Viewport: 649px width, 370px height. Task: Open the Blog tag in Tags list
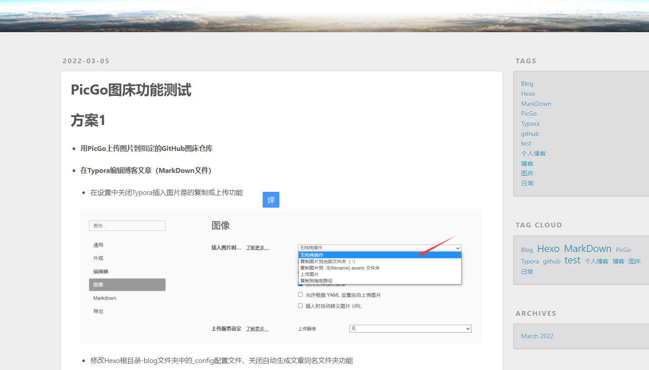(527, 84)
